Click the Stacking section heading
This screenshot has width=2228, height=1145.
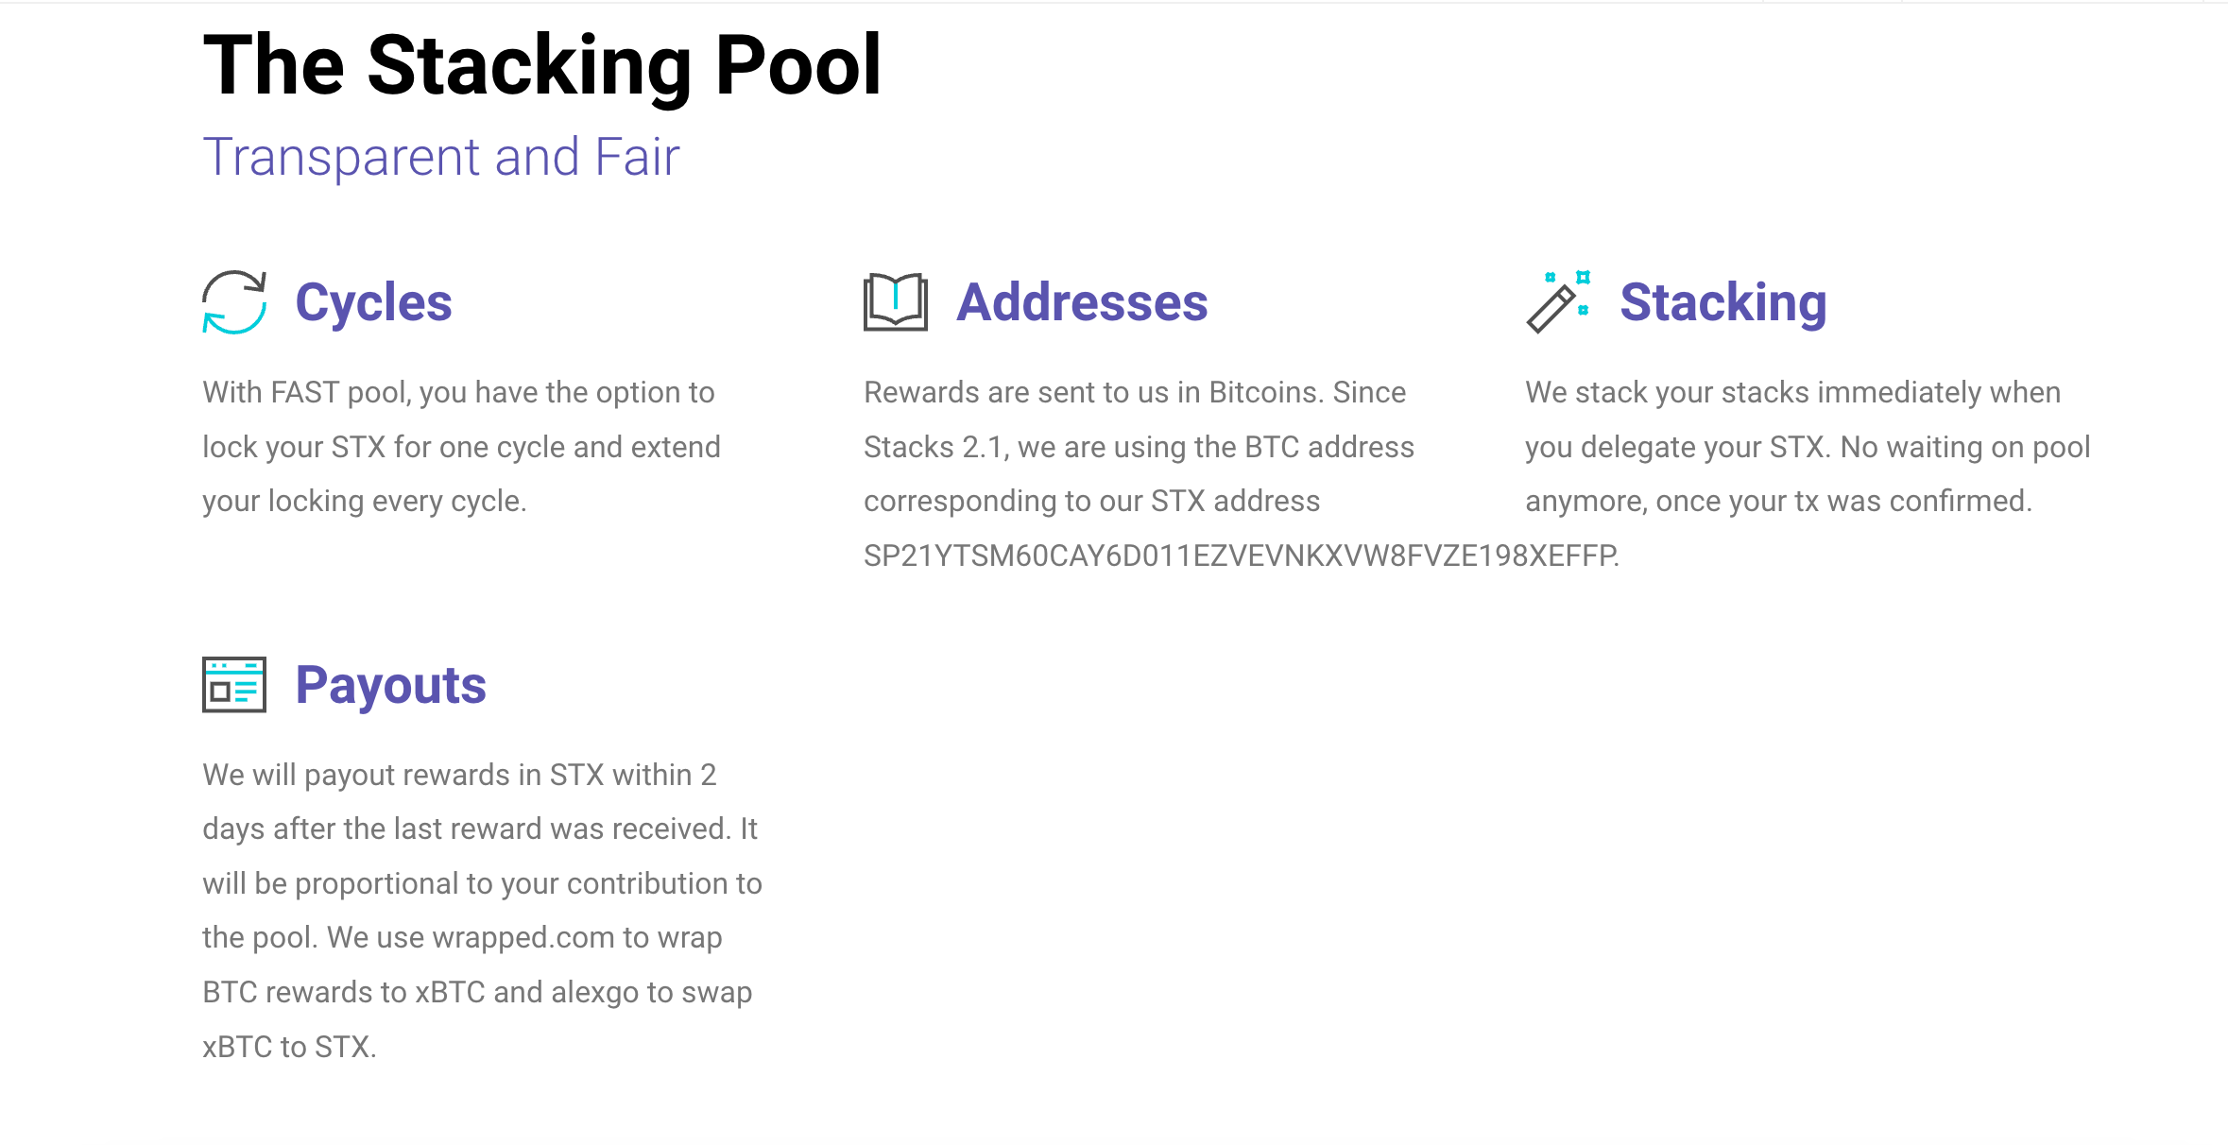(1722, 302)
